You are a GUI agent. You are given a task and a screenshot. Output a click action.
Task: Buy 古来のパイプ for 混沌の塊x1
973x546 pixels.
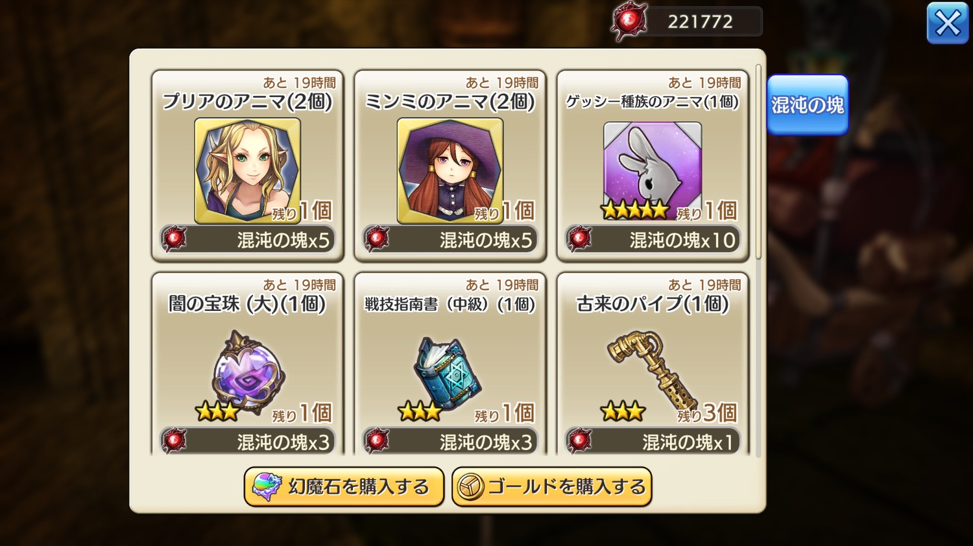[653, 442]
